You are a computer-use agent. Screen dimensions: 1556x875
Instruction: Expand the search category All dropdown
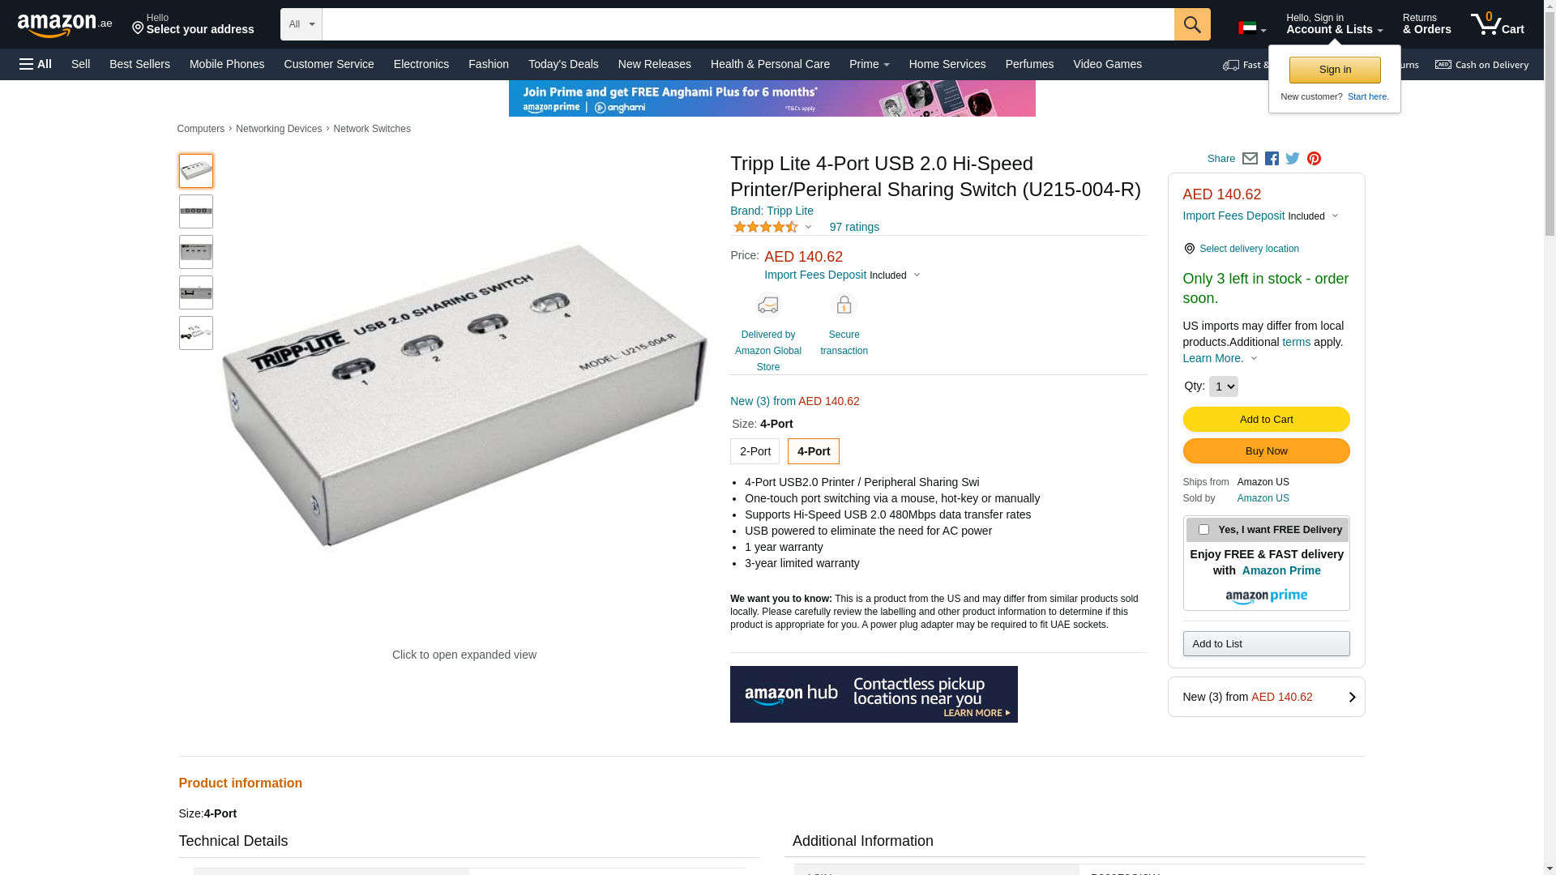click(301, 24)
